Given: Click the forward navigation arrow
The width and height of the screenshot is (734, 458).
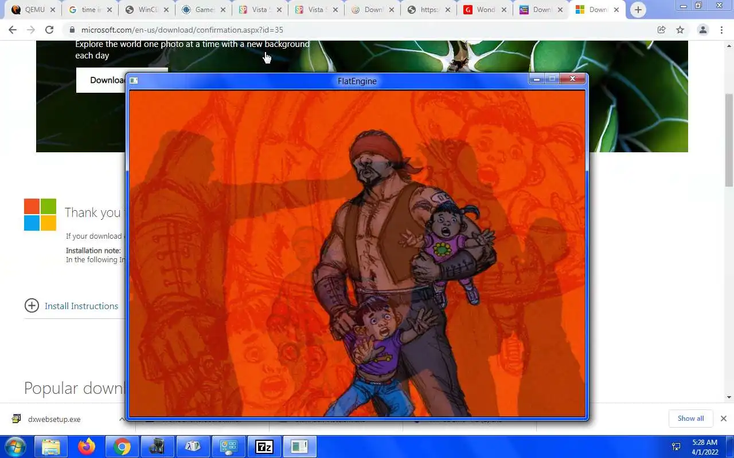Looking at the screenshot, I should coord(31,30).
